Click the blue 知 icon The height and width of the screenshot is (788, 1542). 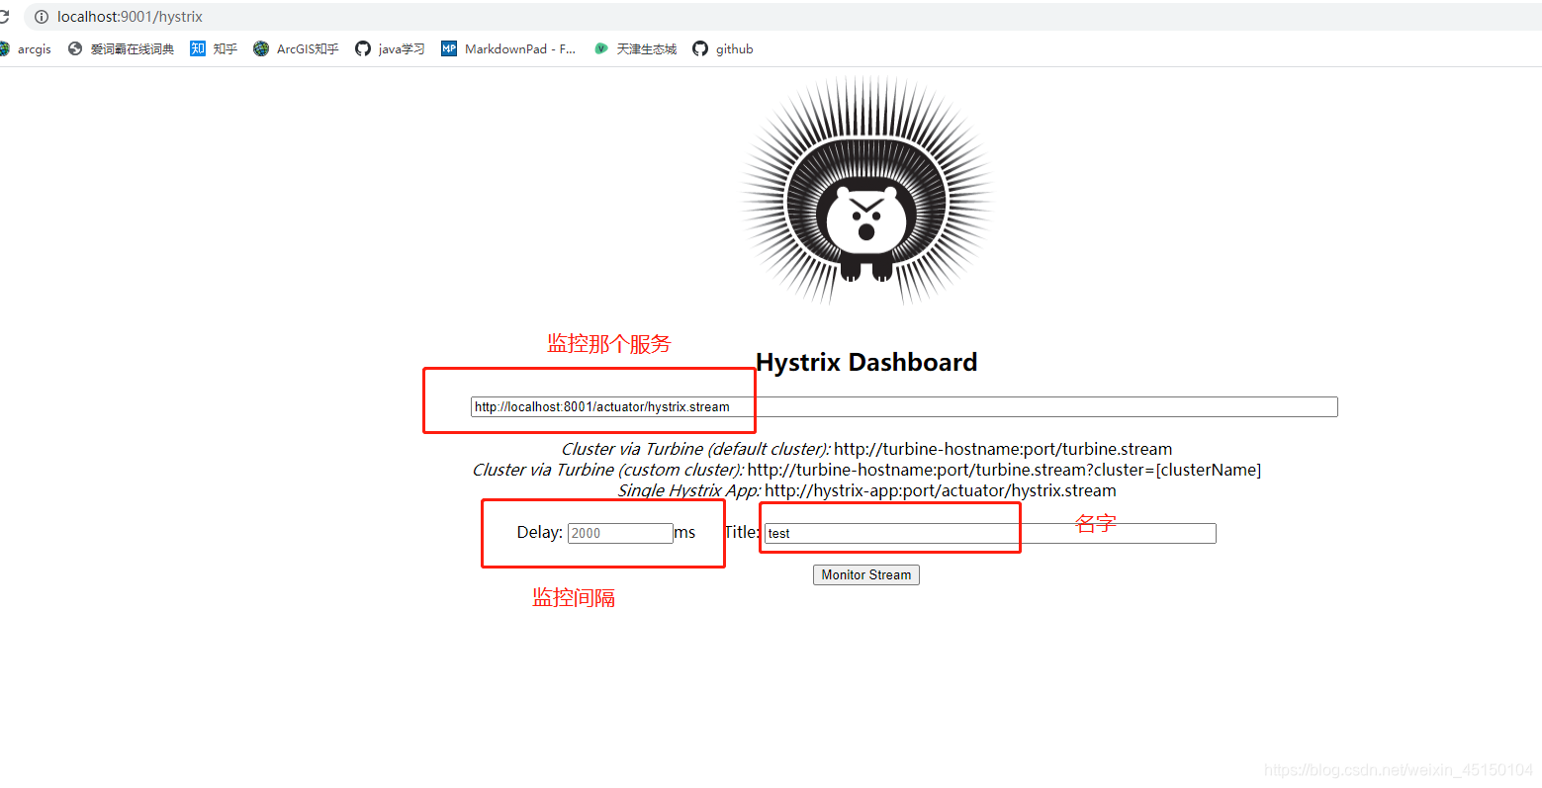coord(198,48)
